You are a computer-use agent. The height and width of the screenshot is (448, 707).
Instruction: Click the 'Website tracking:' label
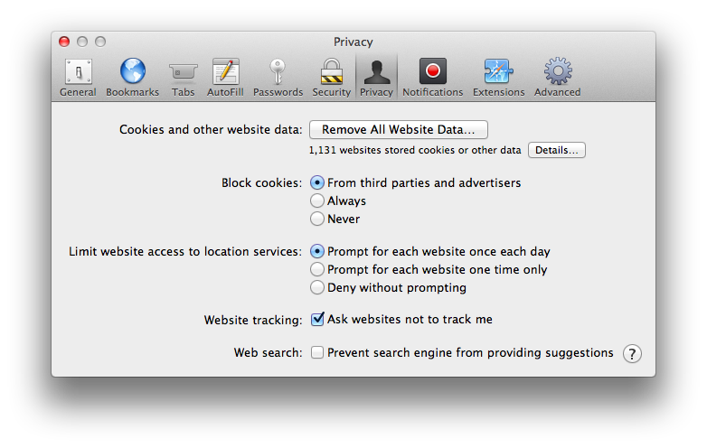[253, 320]
